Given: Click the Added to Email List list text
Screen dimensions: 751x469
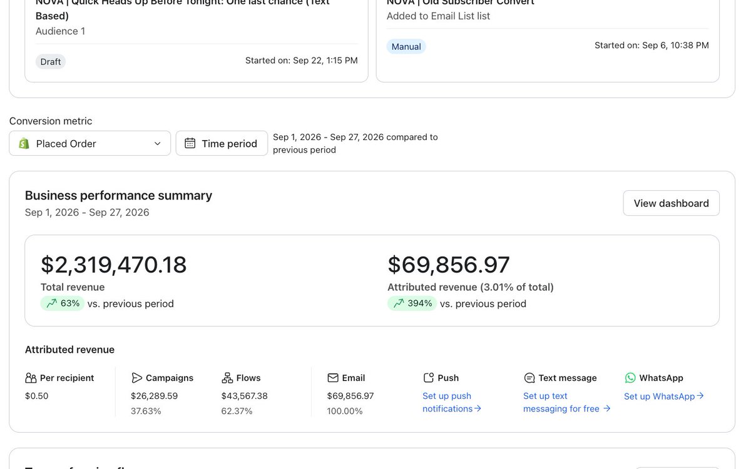Looking at the screenshot, I should coord(439,16).
